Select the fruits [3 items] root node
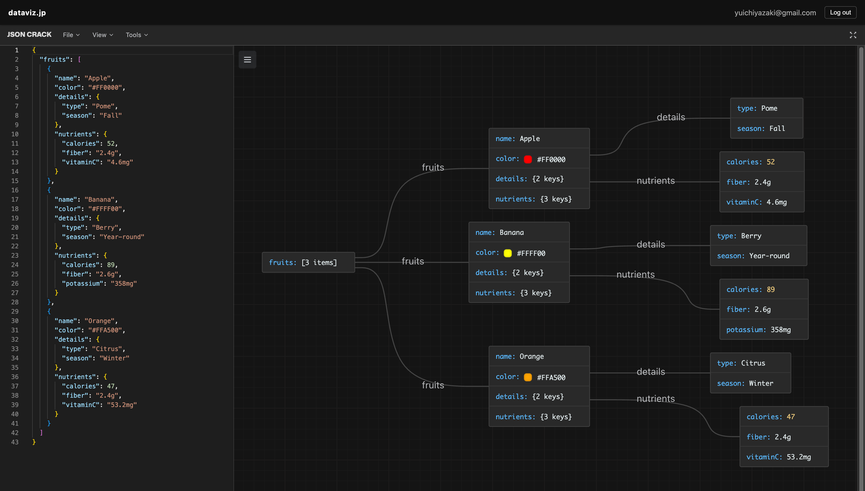The image size is (865, 491). pos(308,262)
